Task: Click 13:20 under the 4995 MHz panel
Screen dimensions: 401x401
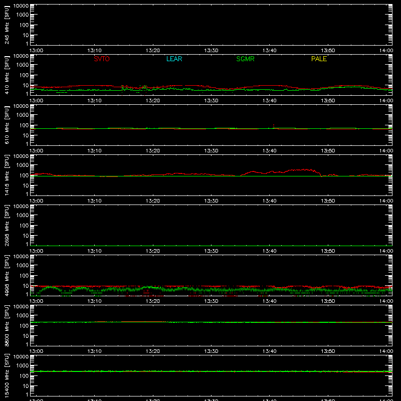Action: coord(153,301)
